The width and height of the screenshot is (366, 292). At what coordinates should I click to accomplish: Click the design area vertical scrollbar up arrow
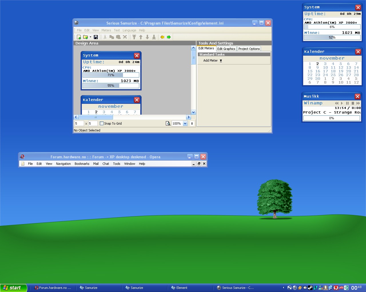pos(193,48)
